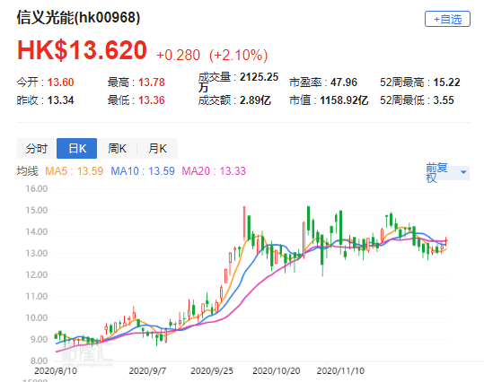The height and width of the screenshot is (382, 484).
Task: Click the 16.00 y-axis label
Action: tap(37, 188)
